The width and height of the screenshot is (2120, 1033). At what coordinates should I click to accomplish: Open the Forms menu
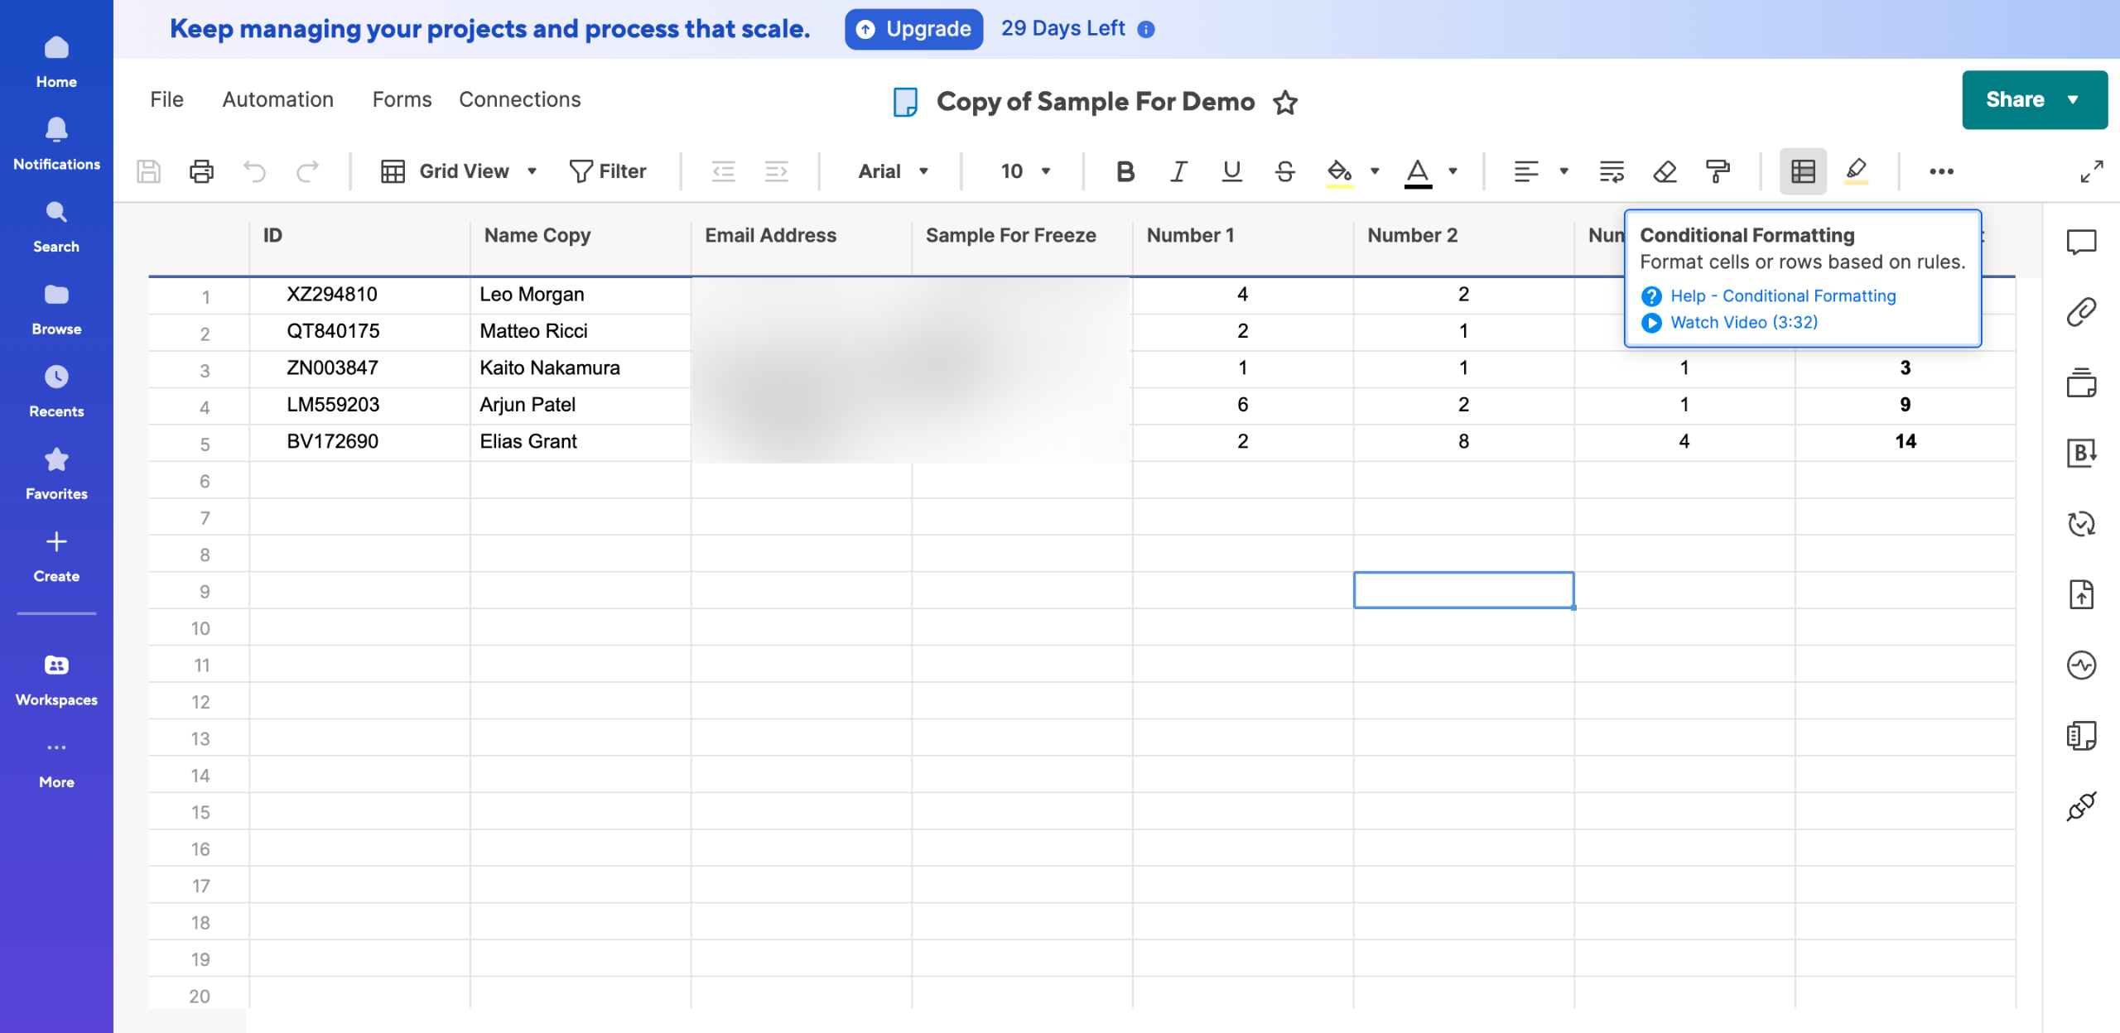(x=402, y=99)
